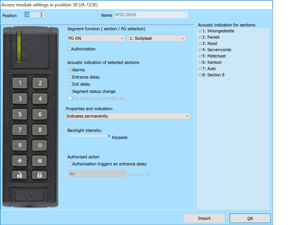Open the Controls PG 'No' dropdown
Screen dimensions: 293x225
97,174
